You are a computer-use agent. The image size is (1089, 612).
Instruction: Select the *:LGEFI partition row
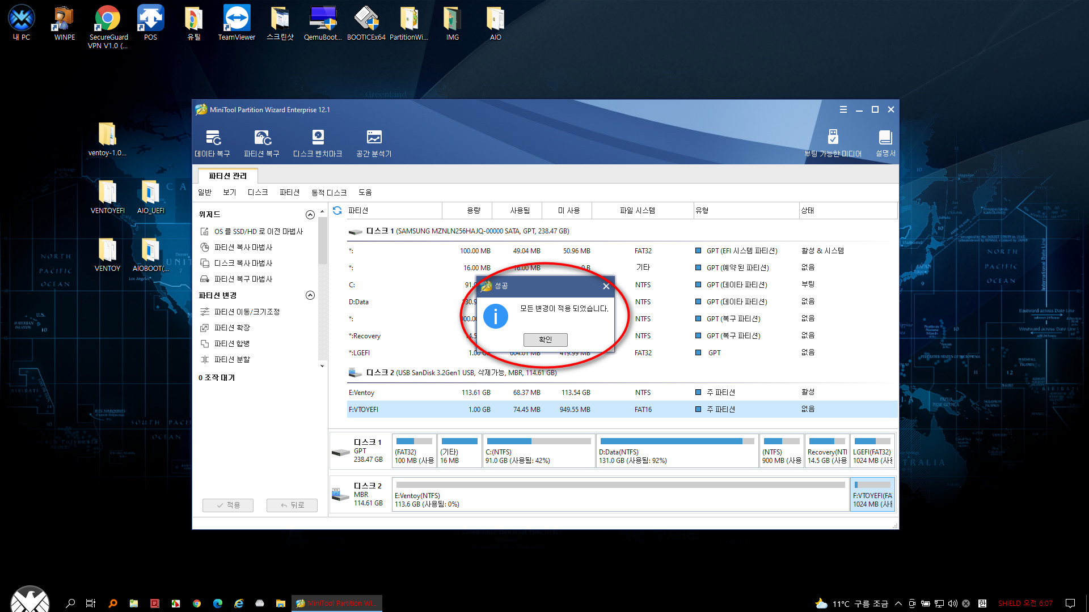coord(622,352)
